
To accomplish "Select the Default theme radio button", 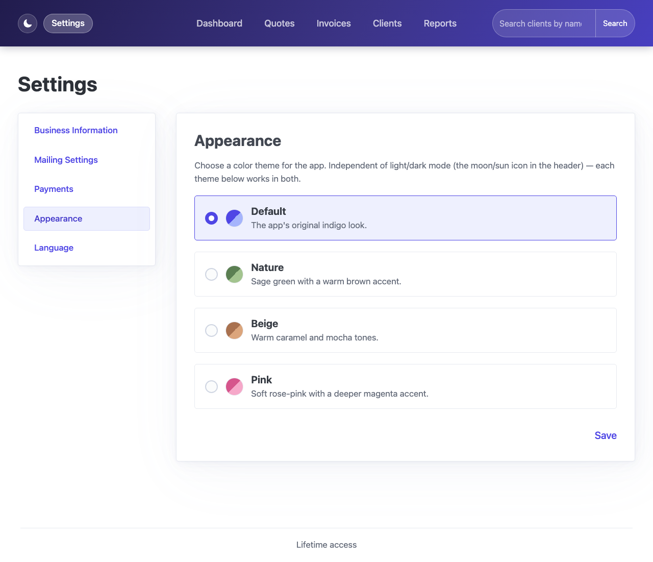I will (211, 218).
